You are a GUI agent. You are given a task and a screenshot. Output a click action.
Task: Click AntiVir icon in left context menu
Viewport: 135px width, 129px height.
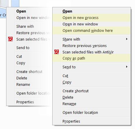(10, 39)
